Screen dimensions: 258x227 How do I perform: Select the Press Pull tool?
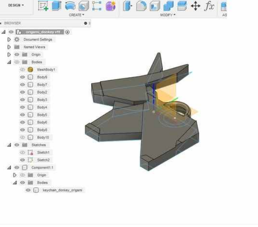coord(127,6)
